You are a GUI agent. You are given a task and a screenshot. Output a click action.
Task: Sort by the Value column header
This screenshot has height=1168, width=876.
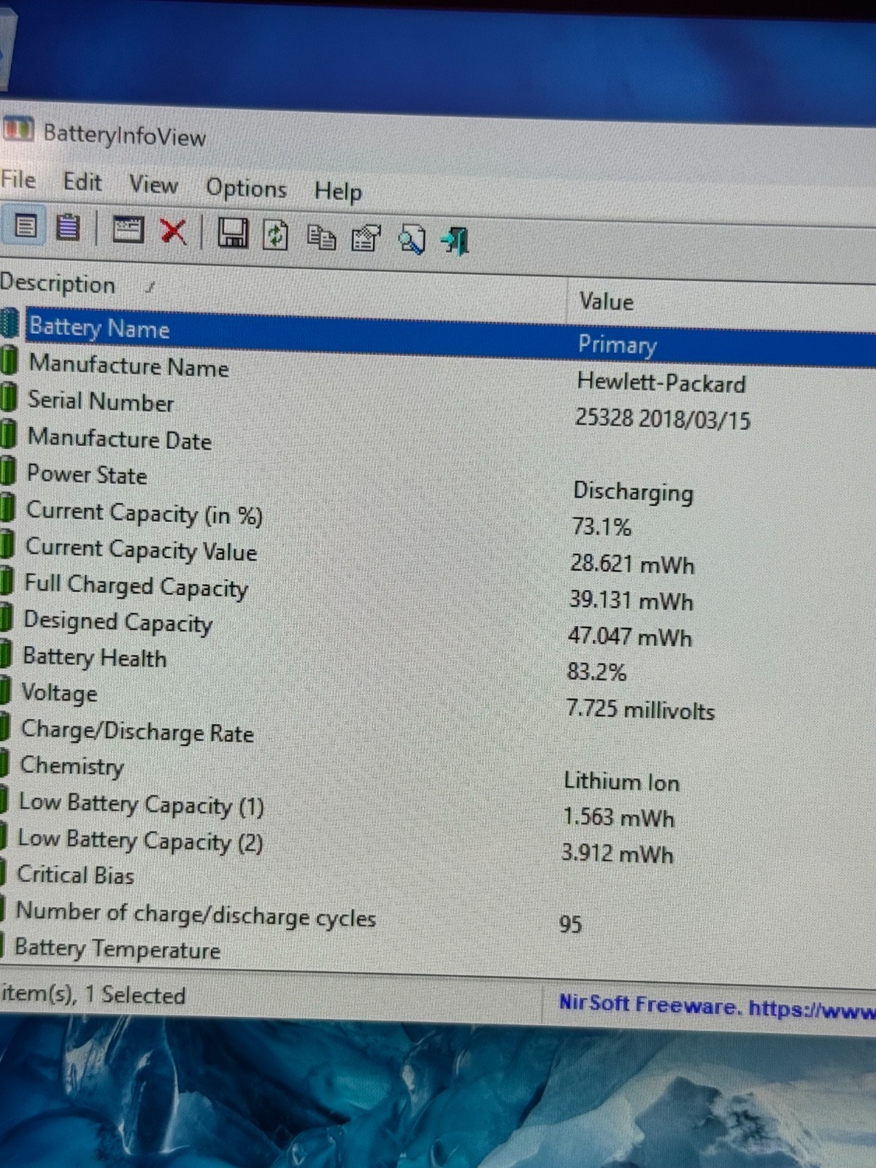721,302
